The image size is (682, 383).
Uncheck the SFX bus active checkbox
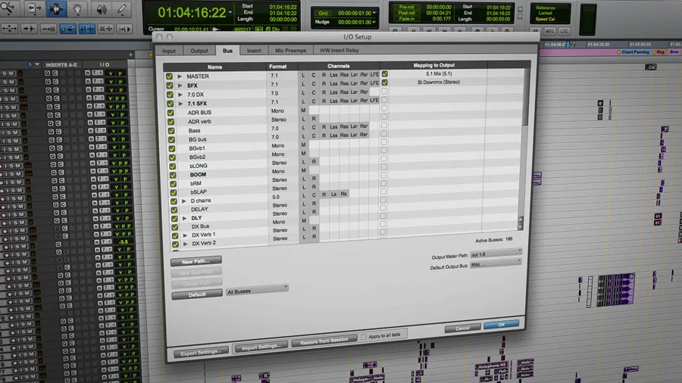[x=170, y=85]
